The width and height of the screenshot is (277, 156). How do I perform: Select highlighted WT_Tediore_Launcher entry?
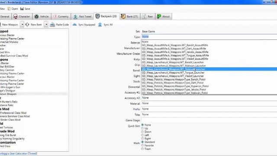tap(209, 69)
